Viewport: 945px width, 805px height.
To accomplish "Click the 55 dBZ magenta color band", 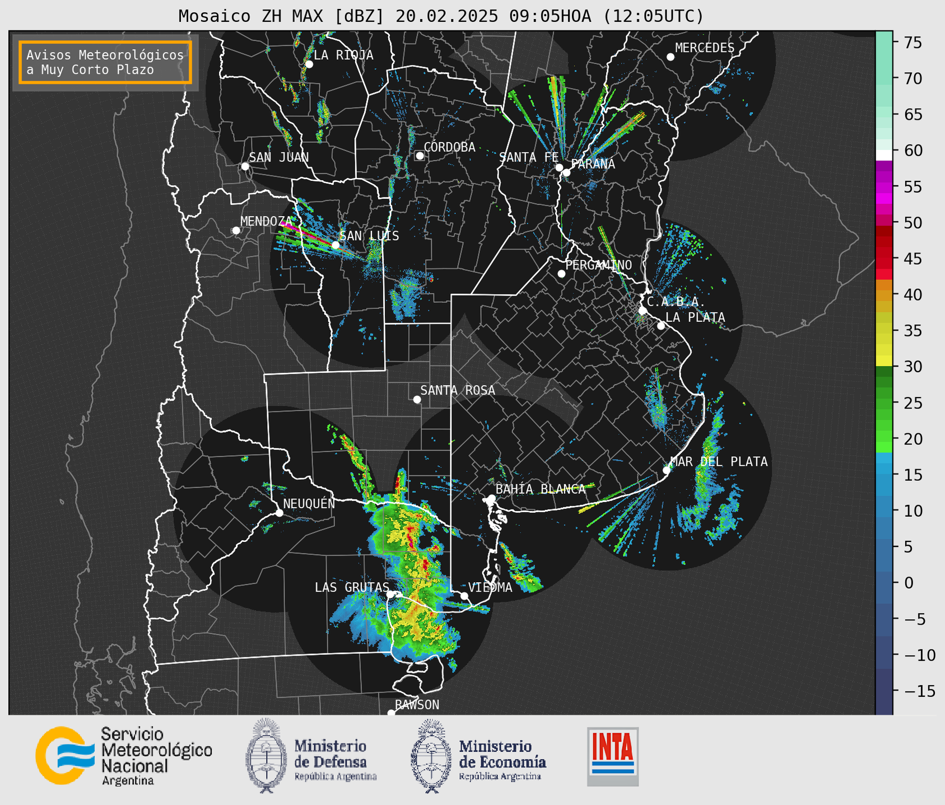I will click(884, 186).
